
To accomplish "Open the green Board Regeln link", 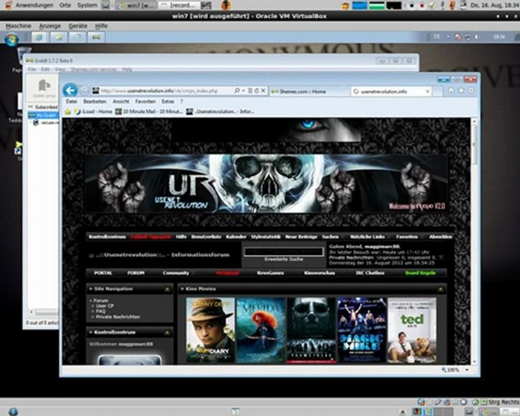I will (x=420, y=273).
